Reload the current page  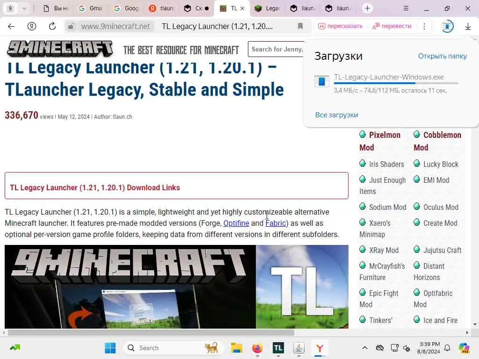(52, 26)
